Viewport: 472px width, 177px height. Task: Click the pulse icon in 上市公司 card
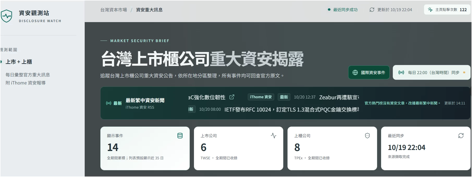273,136
